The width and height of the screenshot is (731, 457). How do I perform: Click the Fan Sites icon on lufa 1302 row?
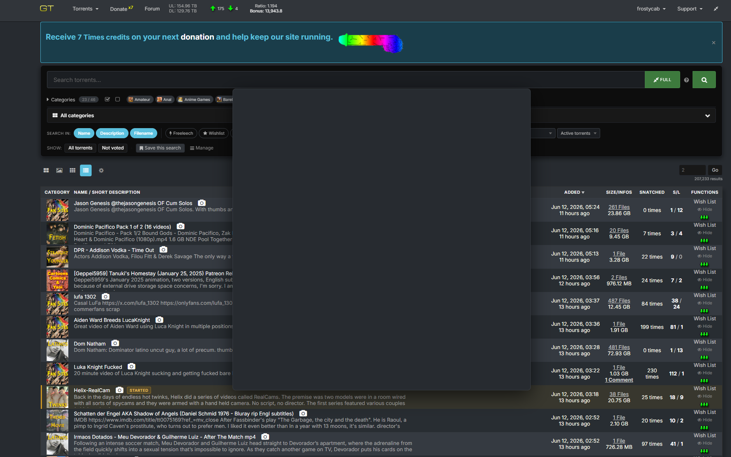(57, 304)
